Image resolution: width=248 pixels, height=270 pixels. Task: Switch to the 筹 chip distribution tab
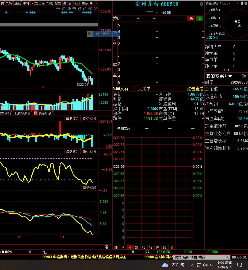pyautogui.click(x=137, y=247)
